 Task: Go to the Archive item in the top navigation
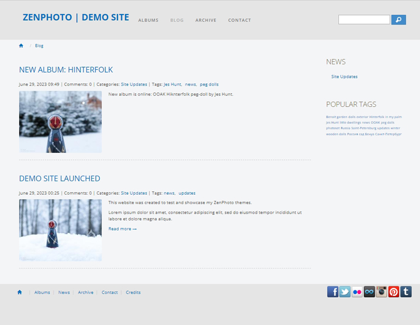[x=206, y=20]
